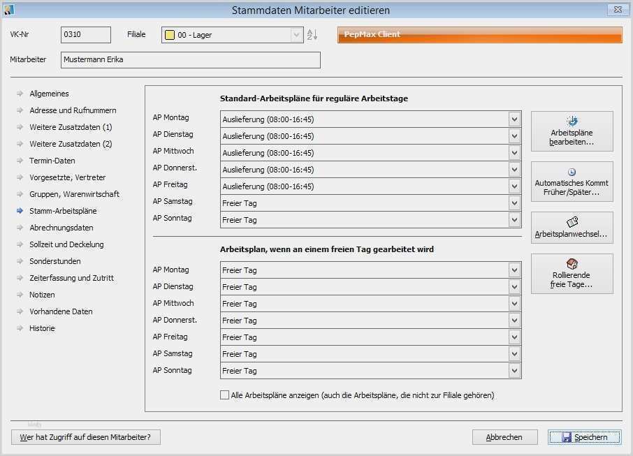Click the sort icon next to Filiale

coord(312,34)
